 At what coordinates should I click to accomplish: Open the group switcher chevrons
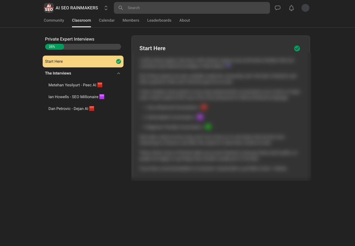(106, 8)
